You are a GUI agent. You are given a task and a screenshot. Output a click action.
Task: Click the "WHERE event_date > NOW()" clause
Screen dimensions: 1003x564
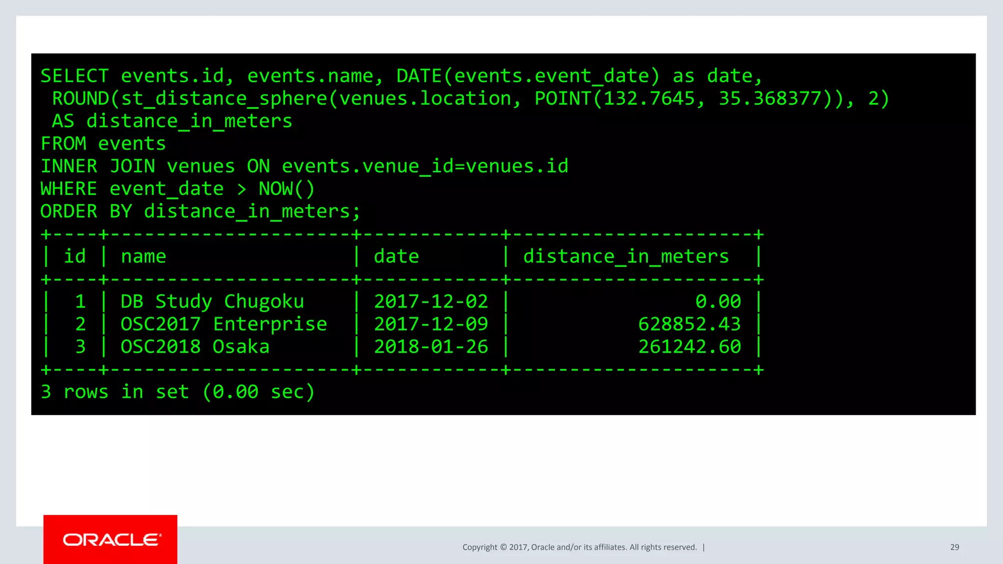177,189
